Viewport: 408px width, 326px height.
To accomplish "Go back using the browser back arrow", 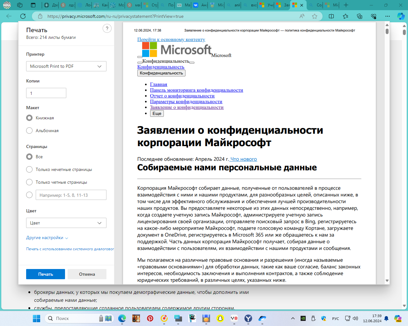I will click(9, 16).
